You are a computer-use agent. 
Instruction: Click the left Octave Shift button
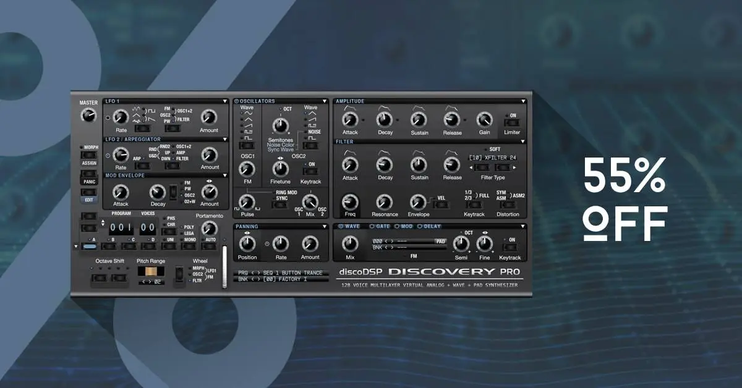pyautogui.click(x=98, y=277)
